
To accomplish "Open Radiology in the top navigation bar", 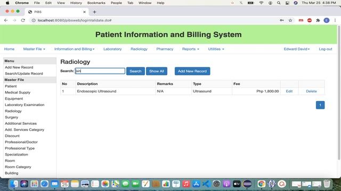I will [139, 49].
